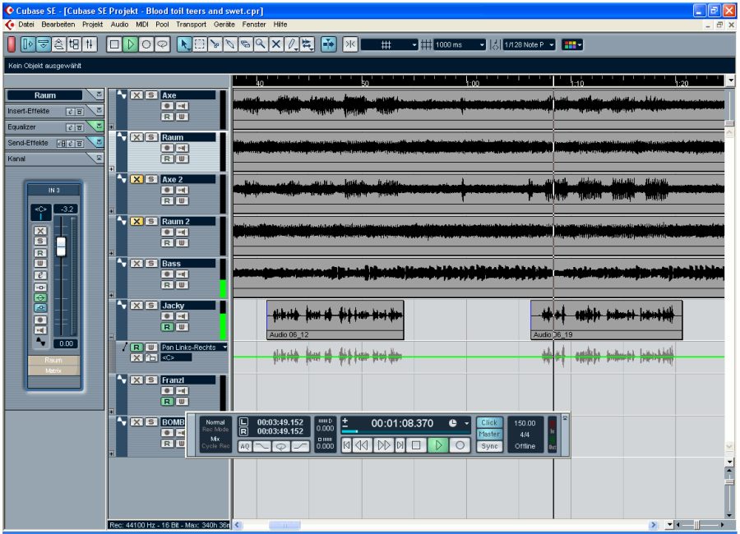
Task: Select the Glue tool
Action: coord(230,44)
